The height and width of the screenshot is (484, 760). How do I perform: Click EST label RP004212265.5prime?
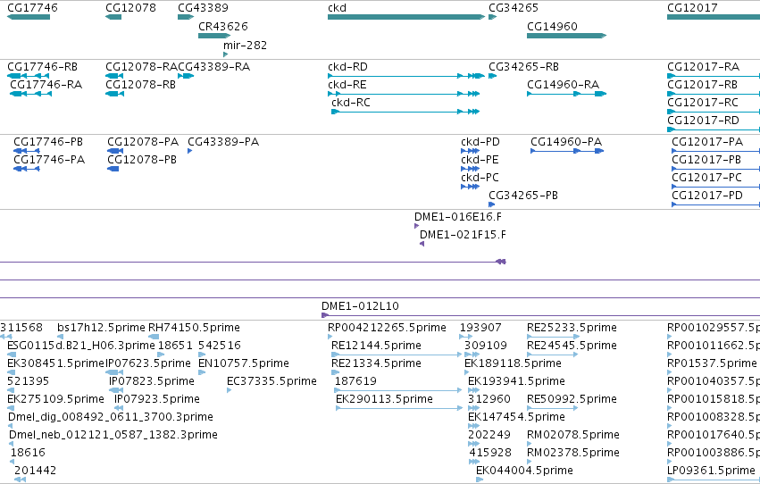pos(387,328)
